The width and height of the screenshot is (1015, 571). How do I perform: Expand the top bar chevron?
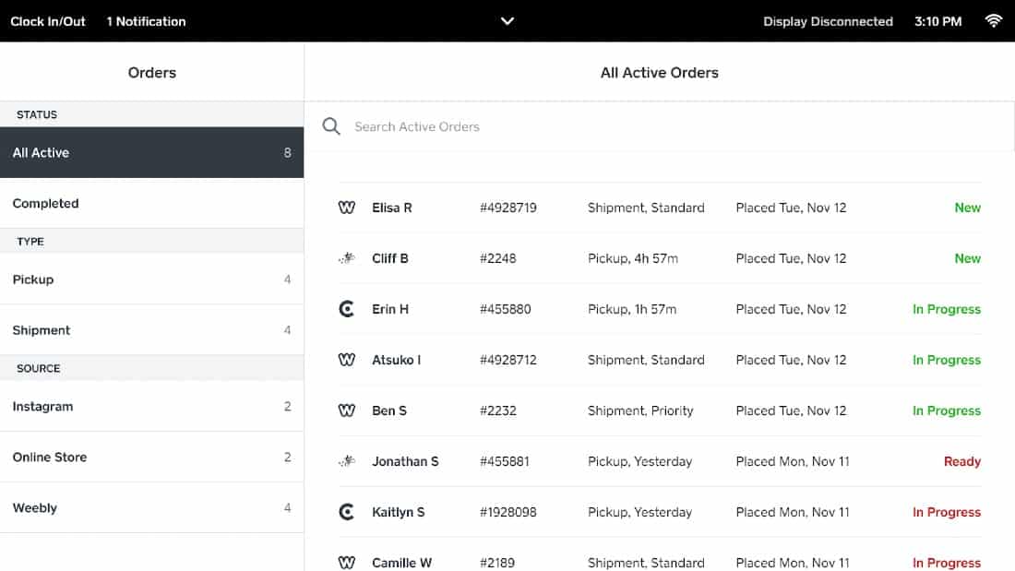pos(507,20)
